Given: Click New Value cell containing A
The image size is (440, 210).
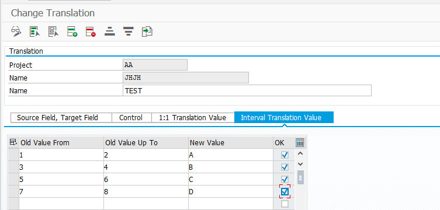Looking at the screenshot, I should 231,155.
